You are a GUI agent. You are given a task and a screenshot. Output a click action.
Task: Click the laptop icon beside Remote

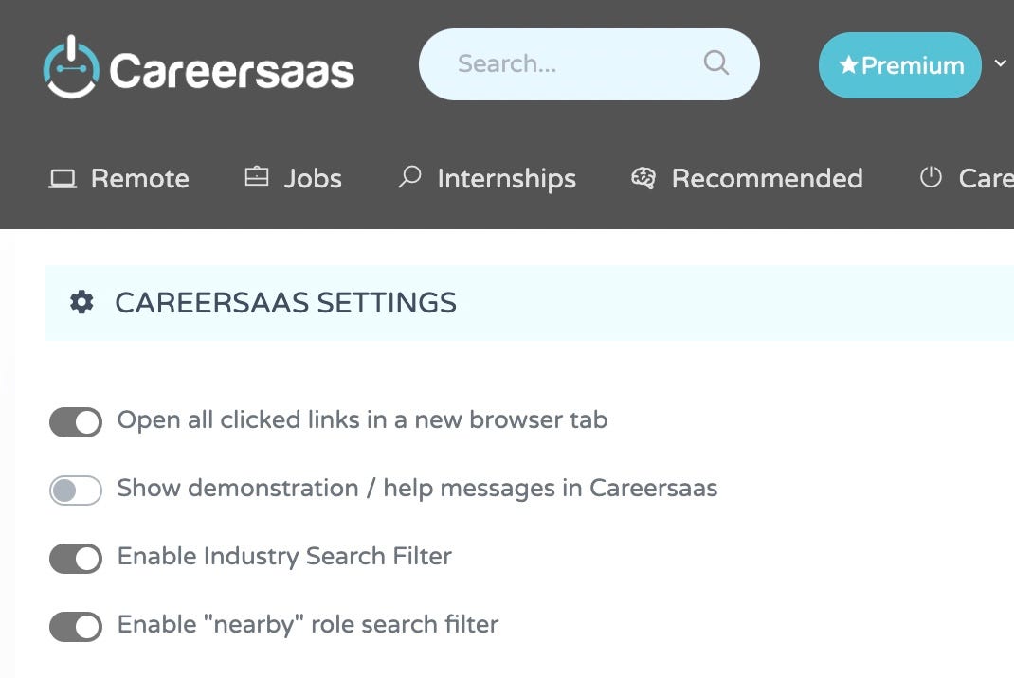63,178
